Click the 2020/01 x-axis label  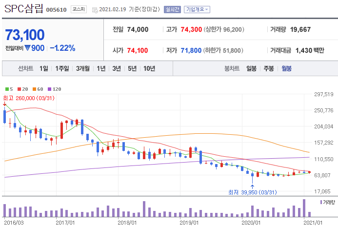(x=251, y=223)
